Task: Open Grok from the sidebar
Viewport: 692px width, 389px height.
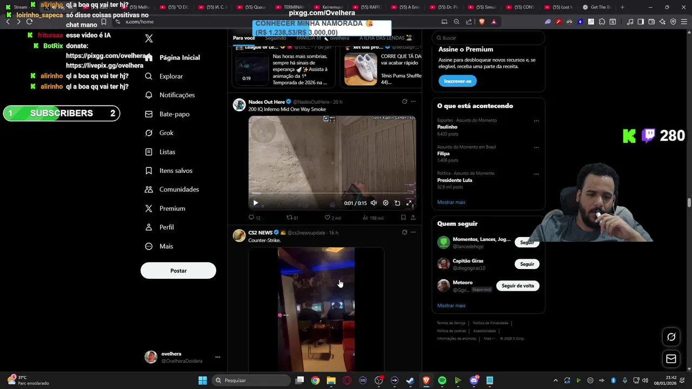Action: [159, 133]
